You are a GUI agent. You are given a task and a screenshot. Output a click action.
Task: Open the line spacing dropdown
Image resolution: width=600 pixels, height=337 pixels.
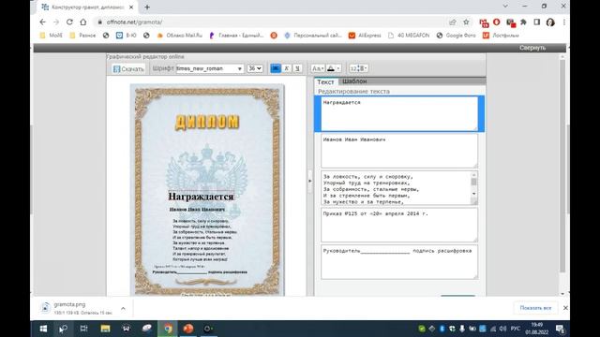tap(358, 68)
